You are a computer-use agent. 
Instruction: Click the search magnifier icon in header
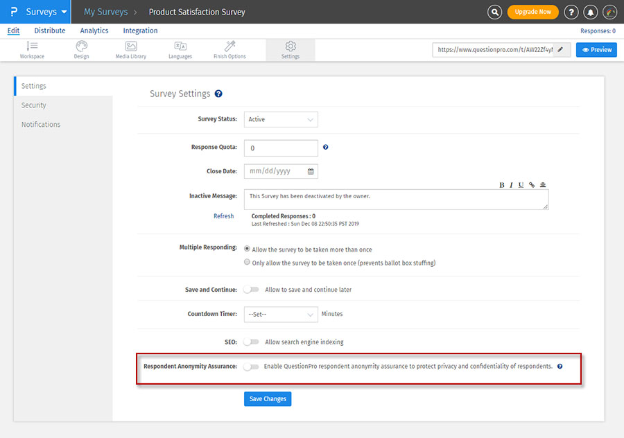pyautogui.click(x=494, y=12)
